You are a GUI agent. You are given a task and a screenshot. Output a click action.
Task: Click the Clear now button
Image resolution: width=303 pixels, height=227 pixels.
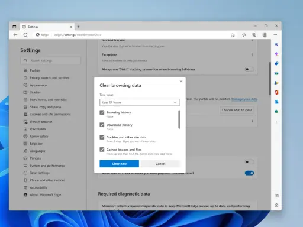click(119, 164)
